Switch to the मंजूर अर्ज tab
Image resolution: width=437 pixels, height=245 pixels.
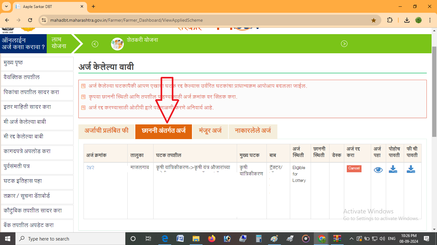pos(210,131)
